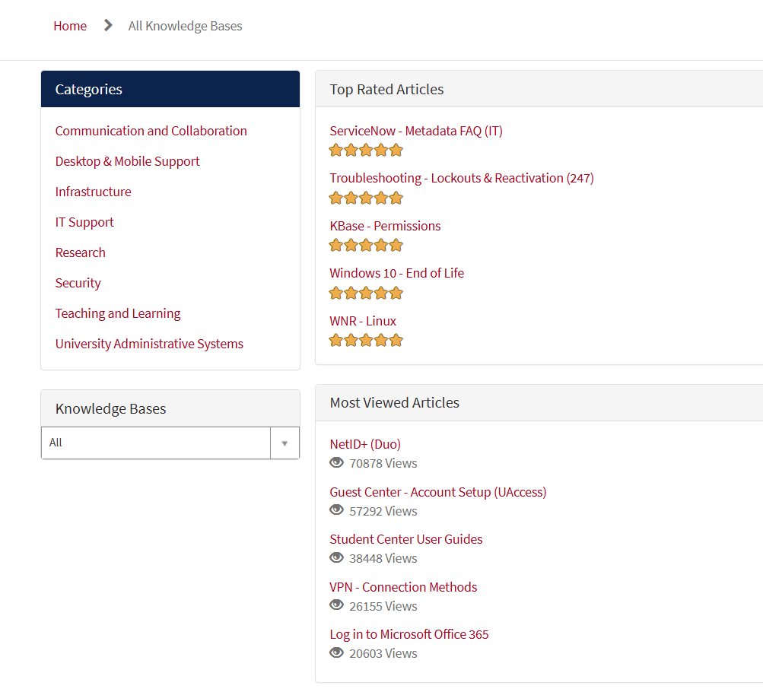The image size is (763, 692).
Task: View the VPN - Connection Methods article
Action: (x=403, y=587)
